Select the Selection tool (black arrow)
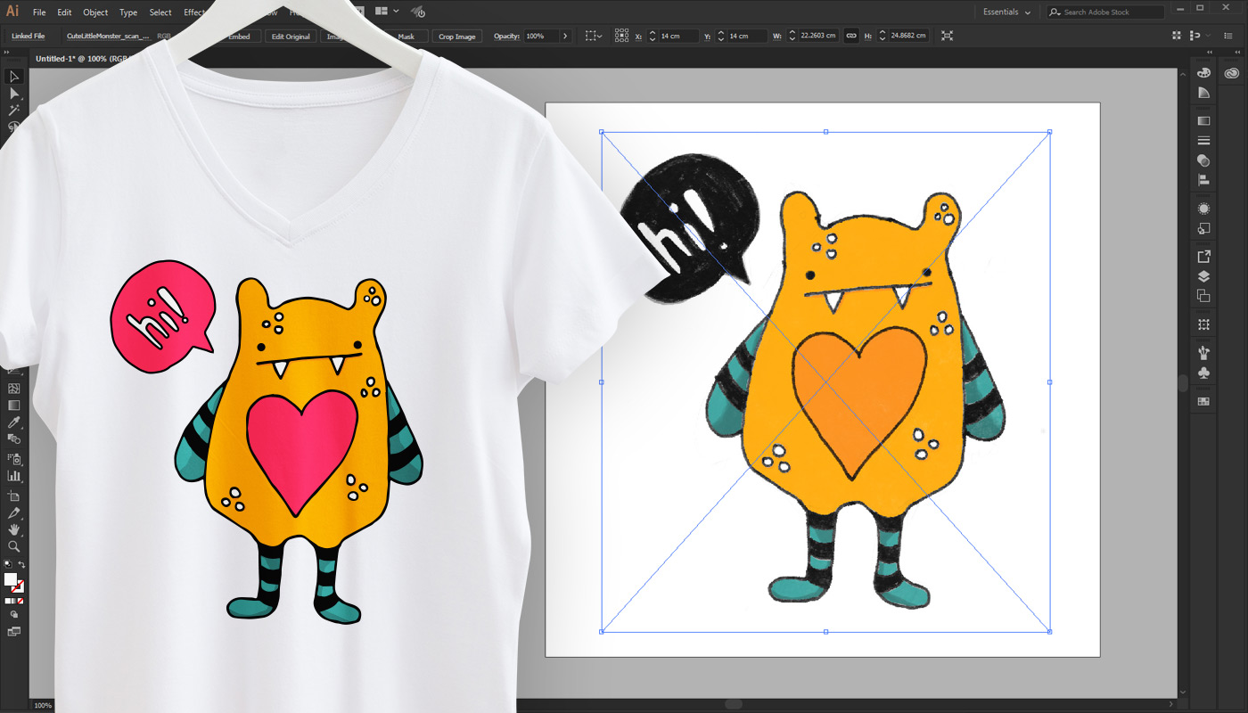The height and width of the screenshot is (713, 1248). [14, 77]
